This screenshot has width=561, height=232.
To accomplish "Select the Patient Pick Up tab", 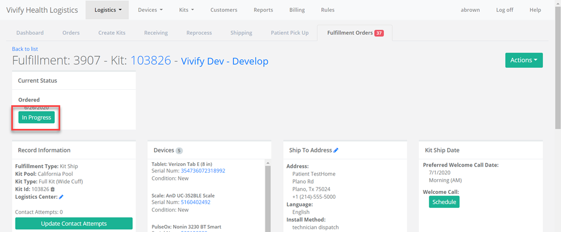I will (290, 33).
